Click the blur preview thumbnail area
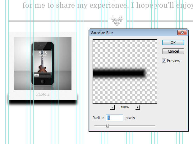Screen dimensions: 193x144 (x=125, y=72)
